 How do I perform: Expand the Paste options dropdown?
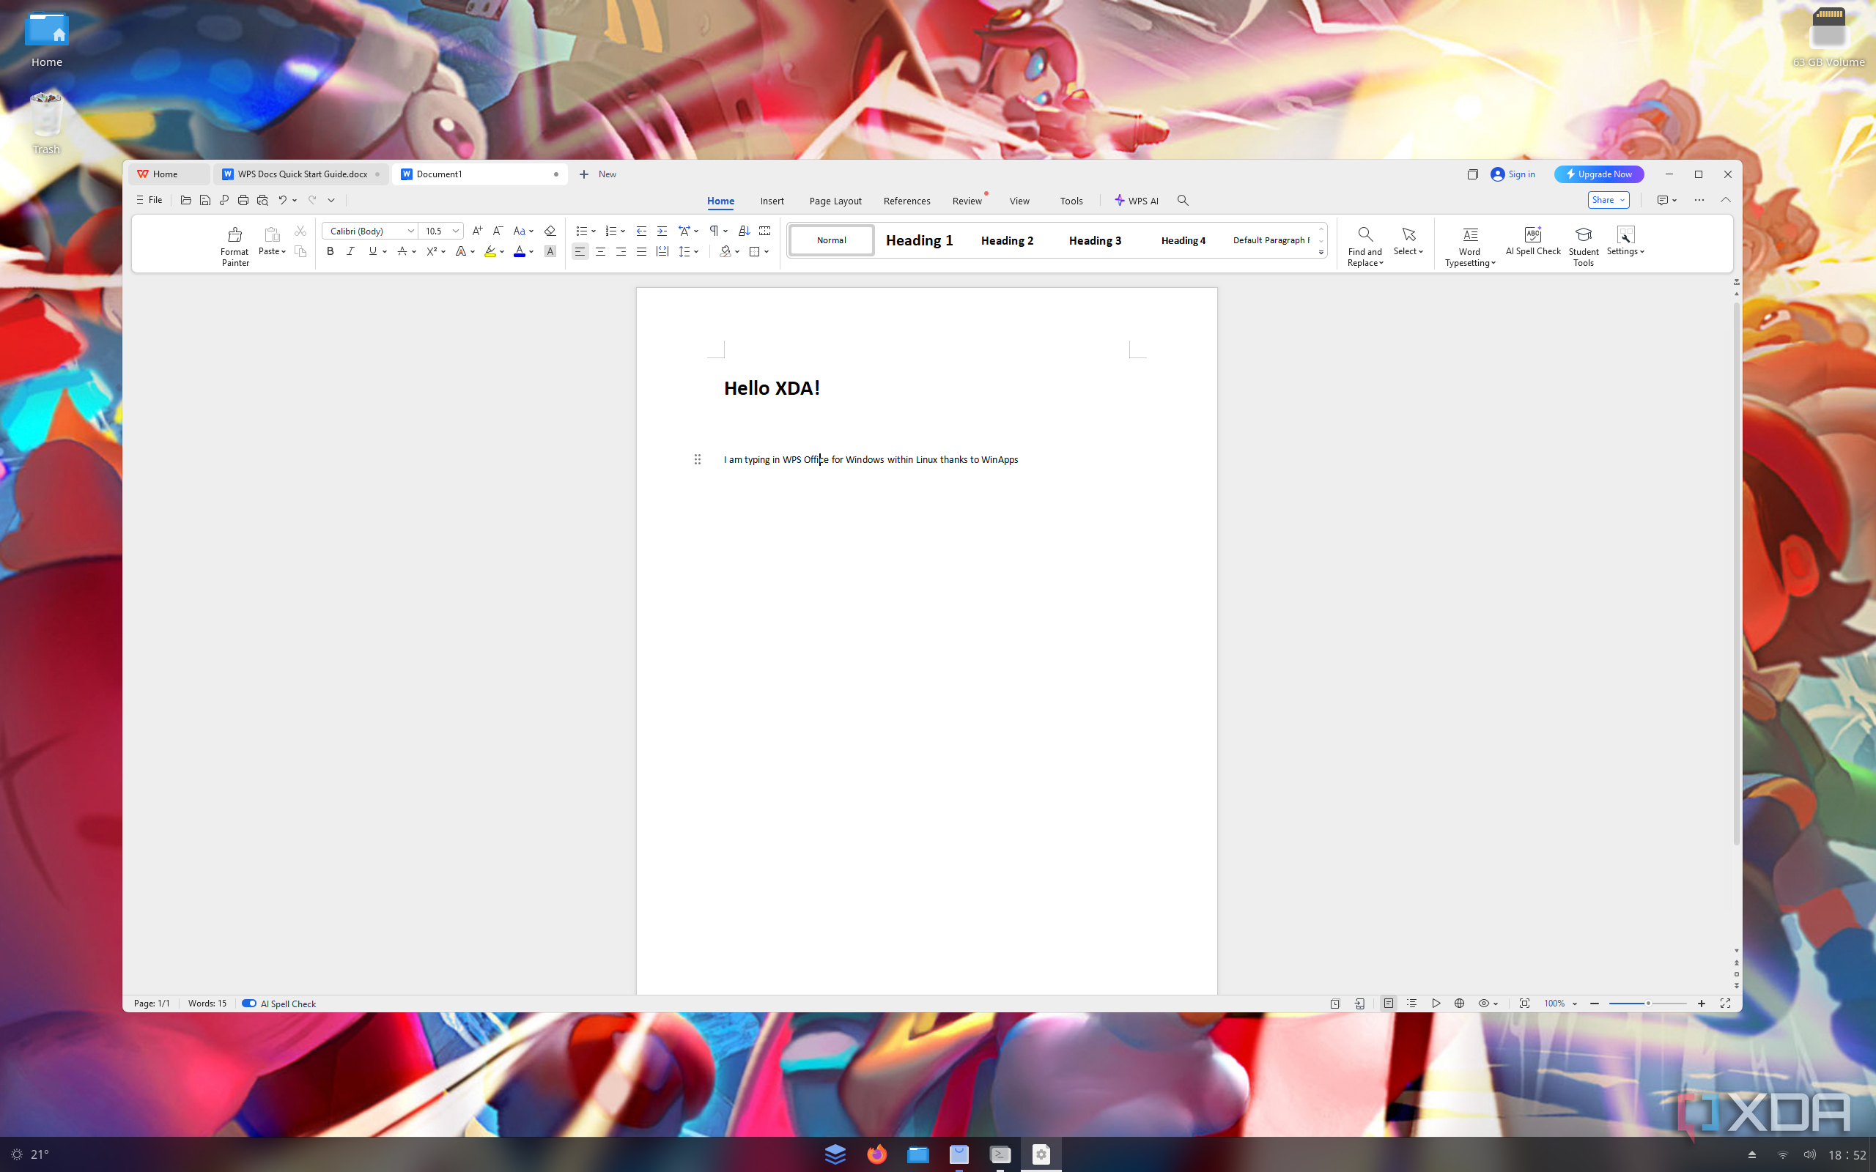point(282,251)
